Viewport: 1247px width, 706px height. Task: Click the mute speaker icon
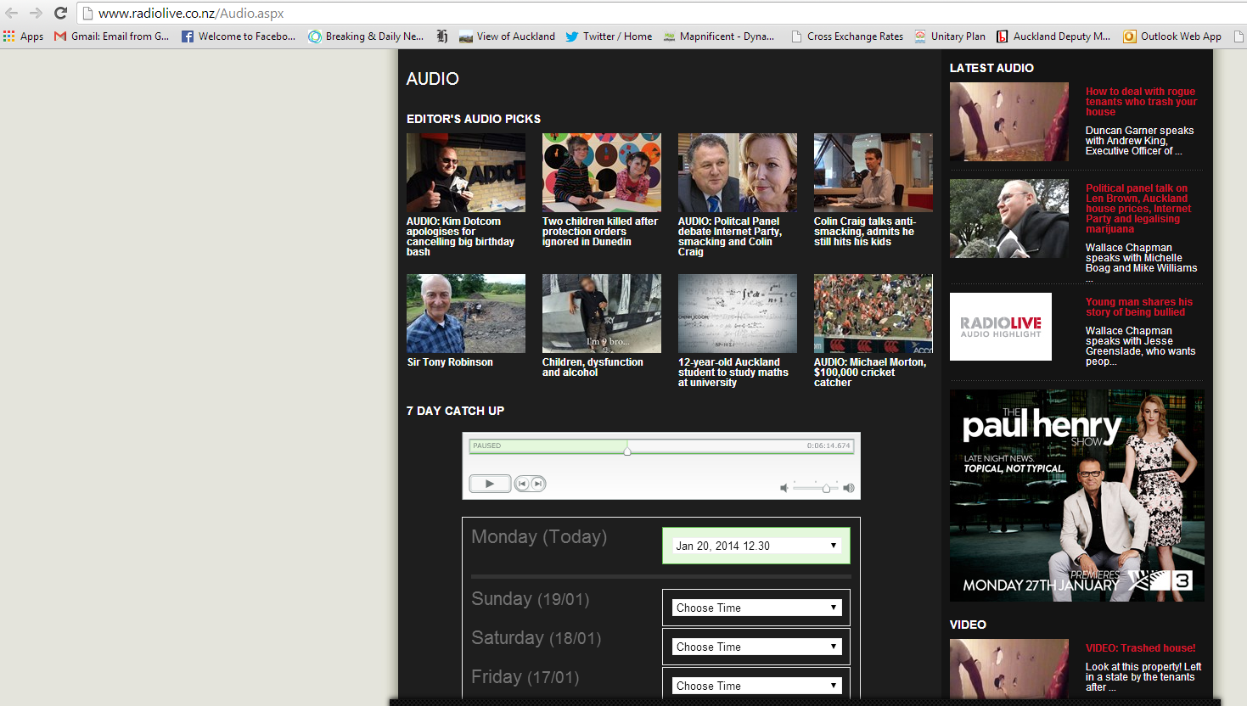(x=784, y=488)
